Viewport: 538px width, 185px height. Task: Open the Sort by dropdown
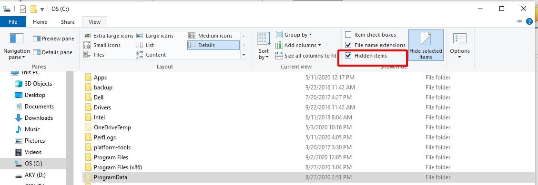click(264, 46)
